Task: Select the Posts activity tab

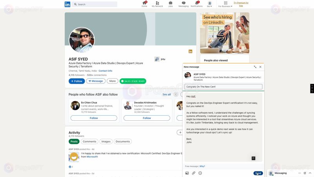Action: pyautogui.click(x=74, y=142)
